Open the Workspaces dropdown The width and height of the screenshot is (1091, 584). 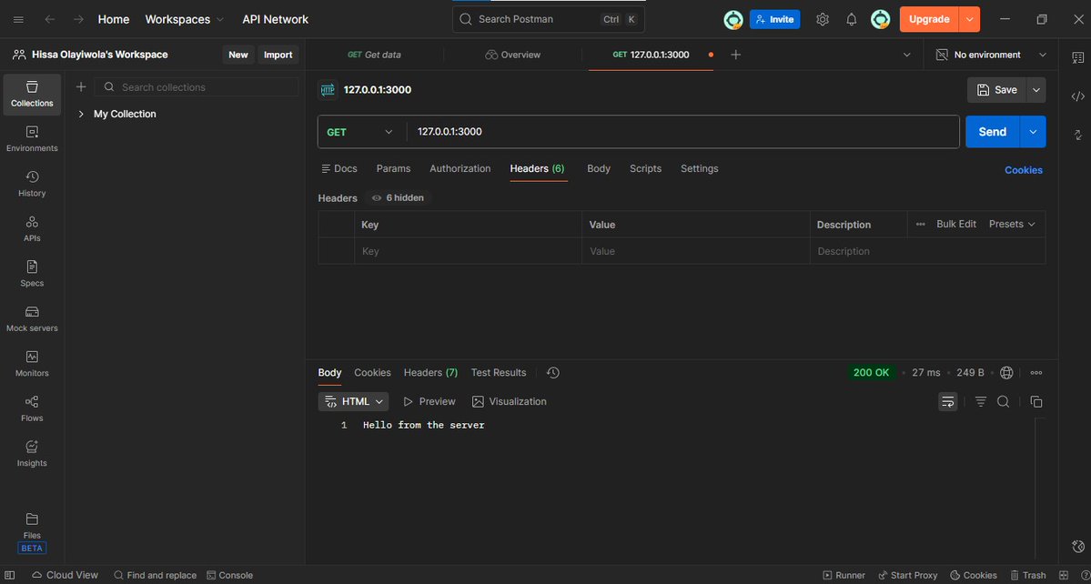[x=185, y=19]
